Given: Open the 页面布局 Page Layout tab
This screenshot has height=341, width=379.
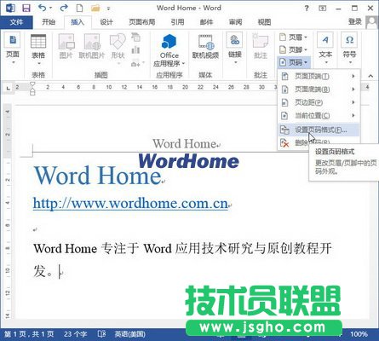Looking at the screenshot, I should click(141, 22).
